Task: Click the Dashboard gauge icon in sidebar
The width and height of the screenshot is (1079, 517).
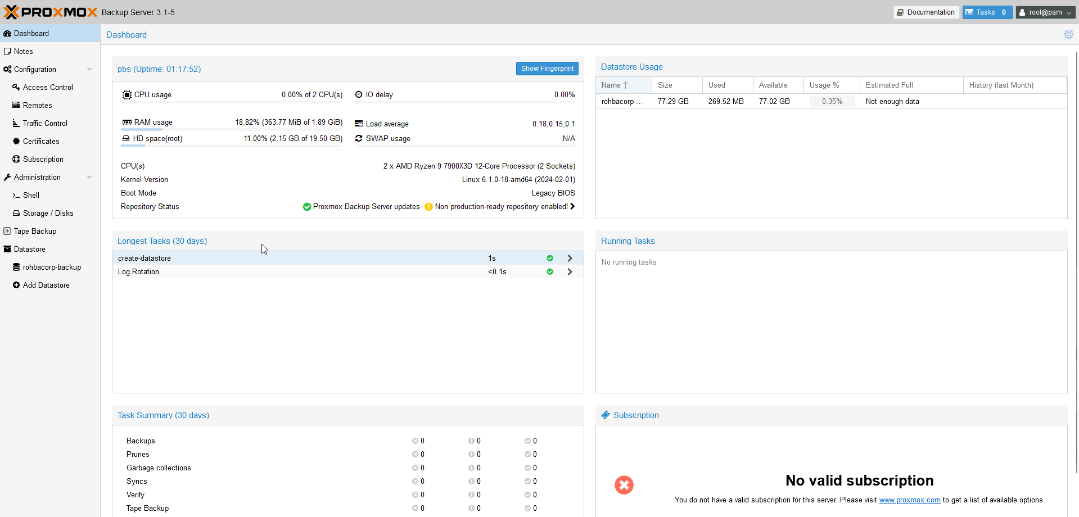Action: click(7, 33)
